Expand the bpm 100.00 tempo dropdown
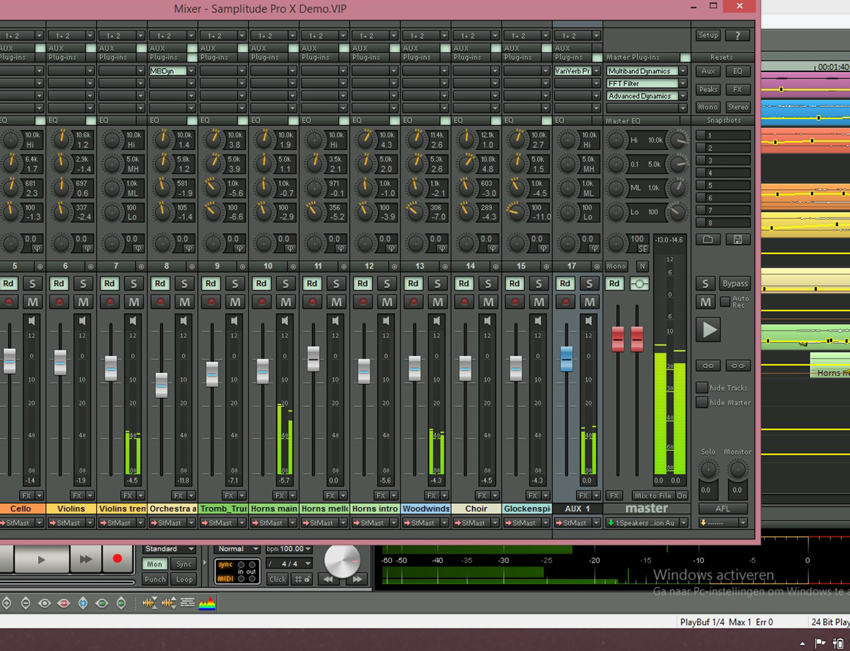Screen dimensions: 850x651 308,549
